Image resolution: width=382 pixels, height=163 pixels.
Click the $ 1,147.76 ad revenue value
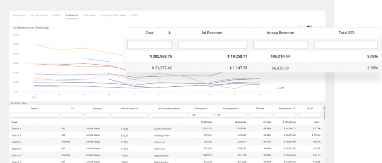(238, 68)
